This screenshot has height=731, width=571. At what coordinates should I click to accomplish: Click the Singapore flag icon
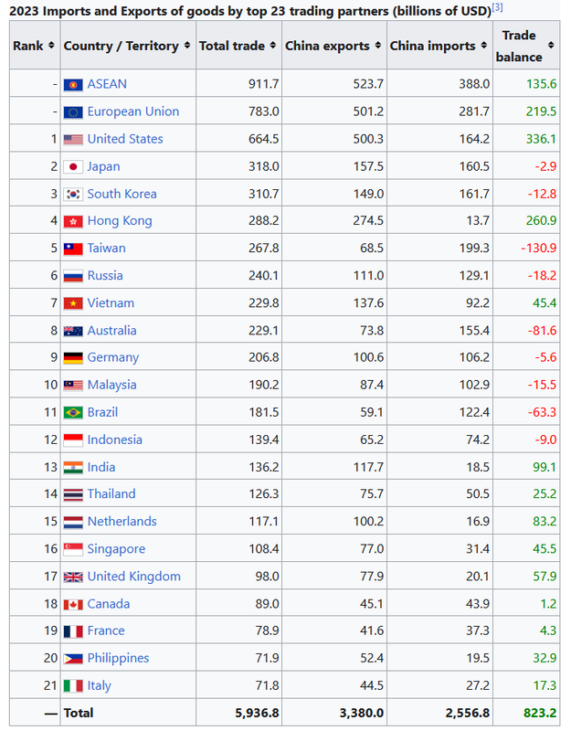[x=73, y=550]
